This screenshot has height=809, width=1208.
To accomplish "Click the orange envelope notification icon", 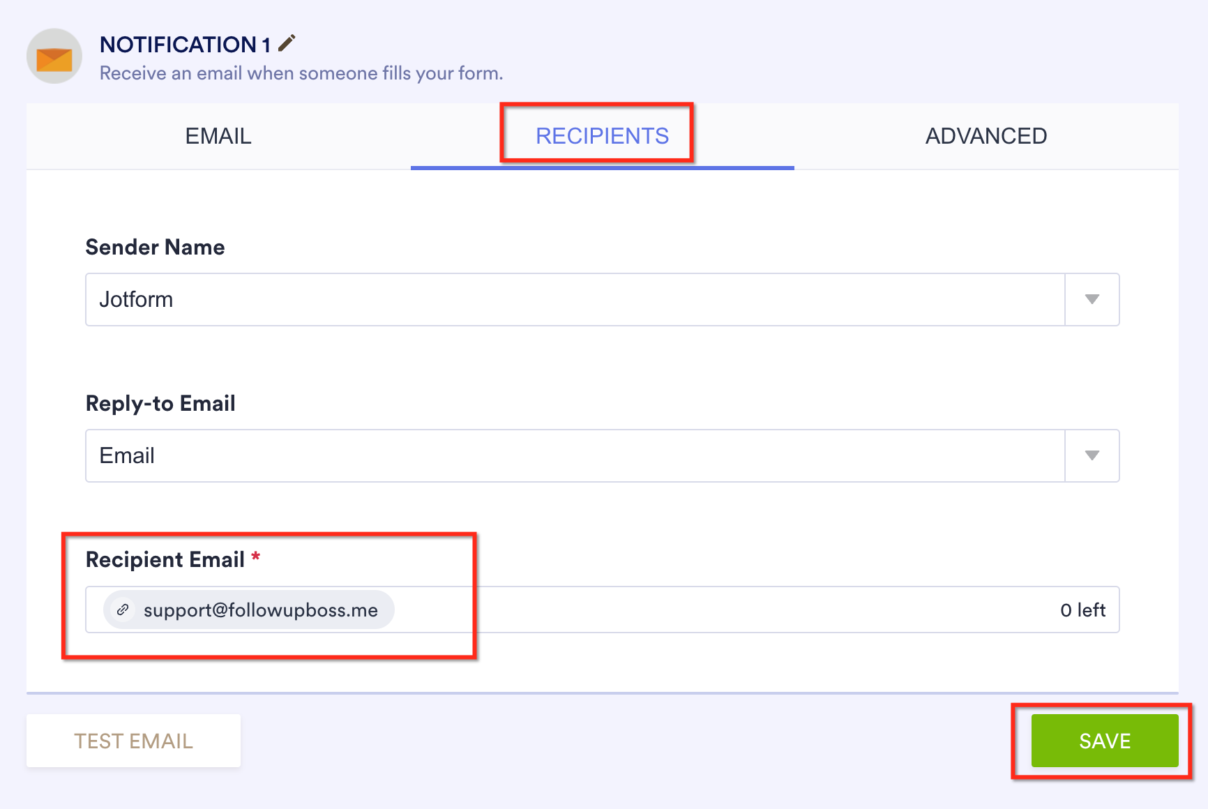I will tap(54, 56).
